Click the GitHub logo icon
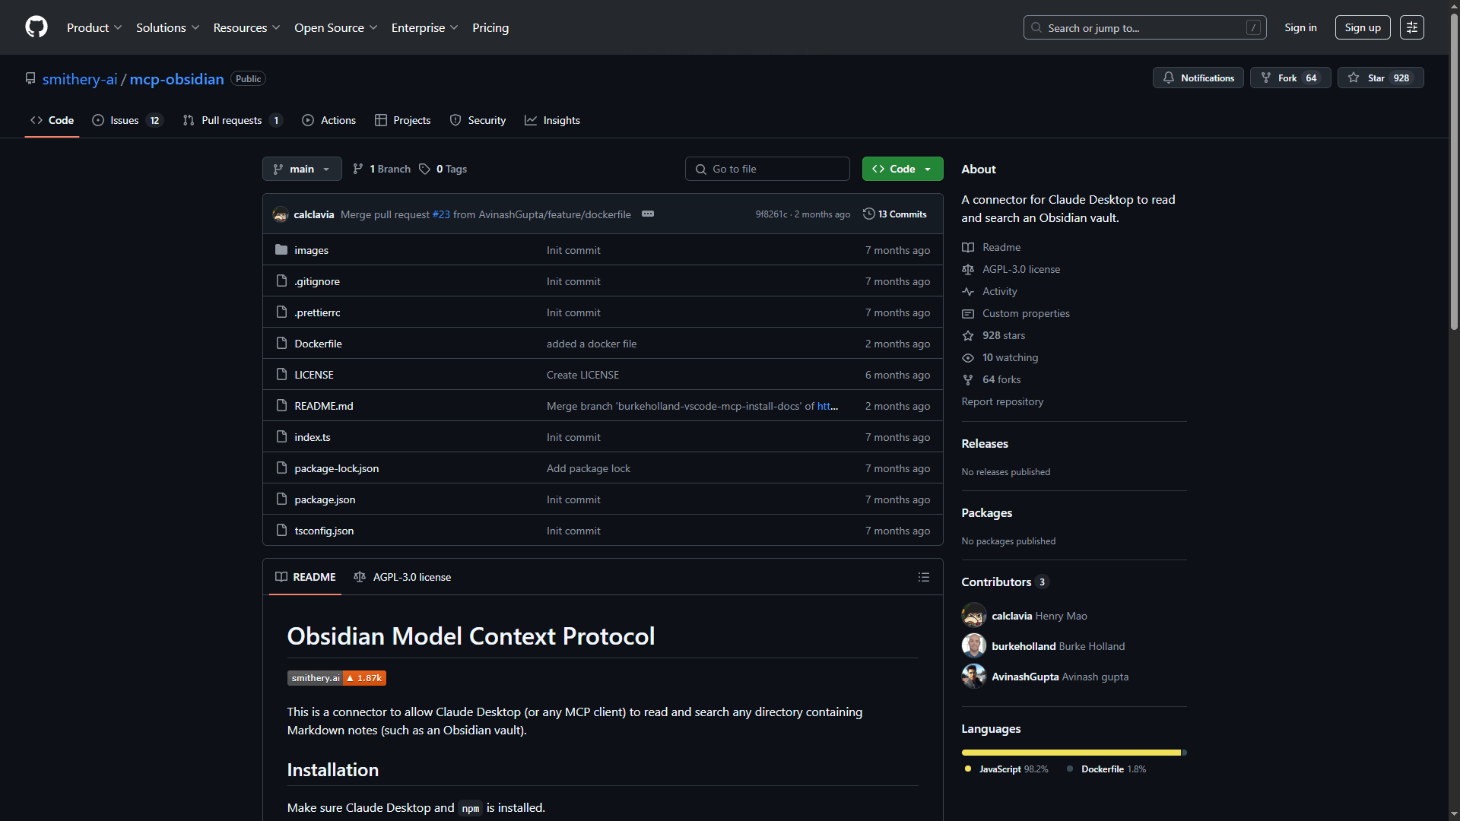Viewport: 1460px width, 821px height. (36, 27)
